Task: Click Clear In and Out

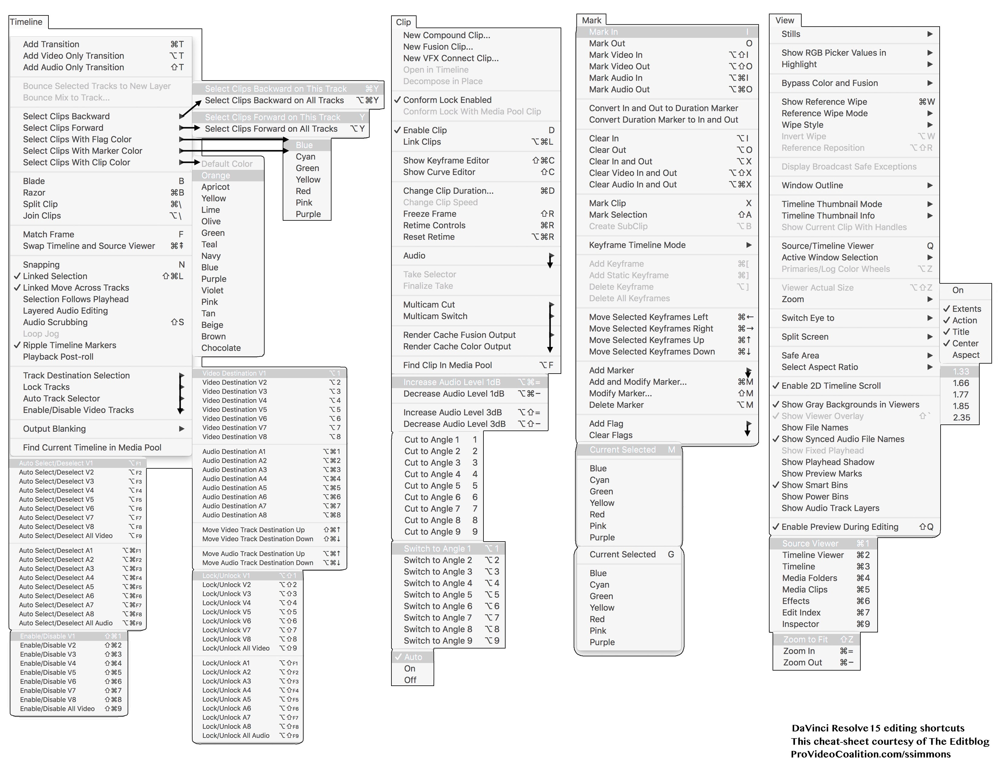Action: point(667,161)
